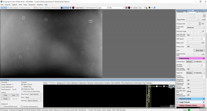The image size is (207, 111).
Task: Click the dark red square icon before Zoom
Action: click(129, 8)
